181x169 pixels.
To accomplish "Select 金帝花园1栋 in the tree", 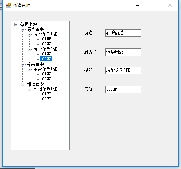I will pyautogui.click(x=45, y=69).
